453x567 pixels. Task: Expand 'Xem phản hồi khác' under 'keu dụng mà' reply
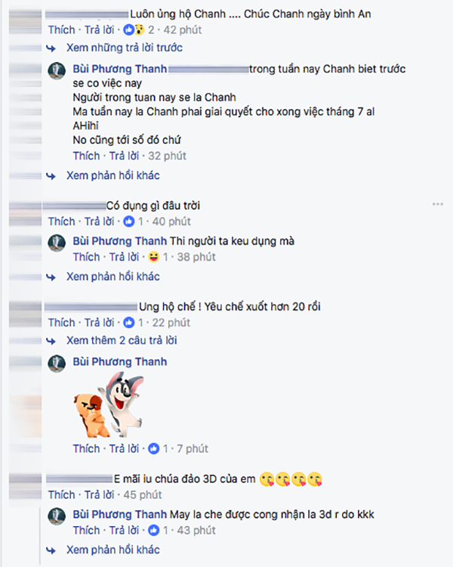pos(112,277)
